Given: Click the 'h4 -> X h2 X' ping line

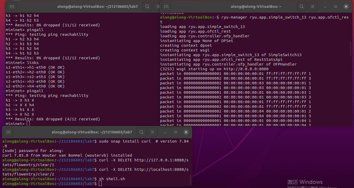Looking at the screenshot, I should [x=20, y=114].
